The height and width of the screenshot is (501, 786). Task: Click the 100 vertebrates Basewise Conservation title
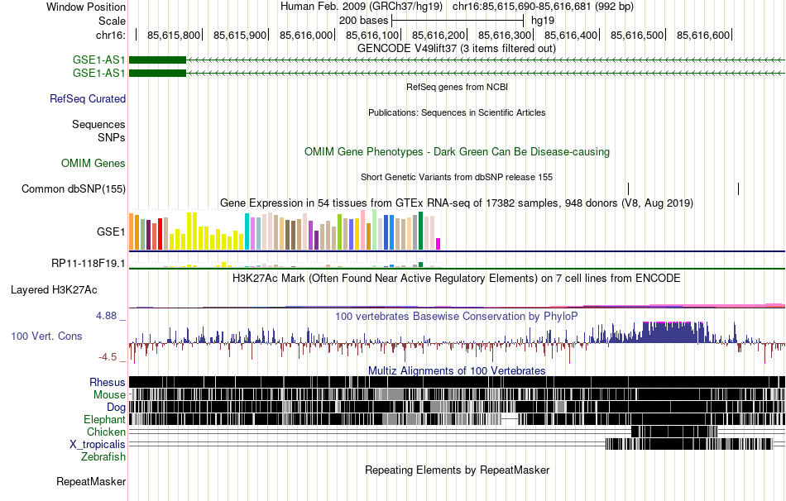point(457,316)
